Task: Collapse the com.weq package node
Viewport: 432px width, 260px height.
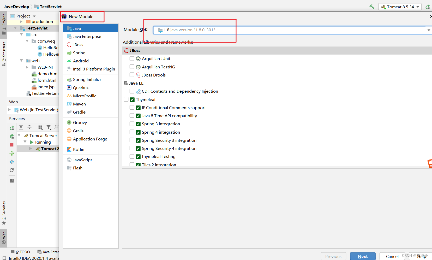Action: (x=27, y=41)
